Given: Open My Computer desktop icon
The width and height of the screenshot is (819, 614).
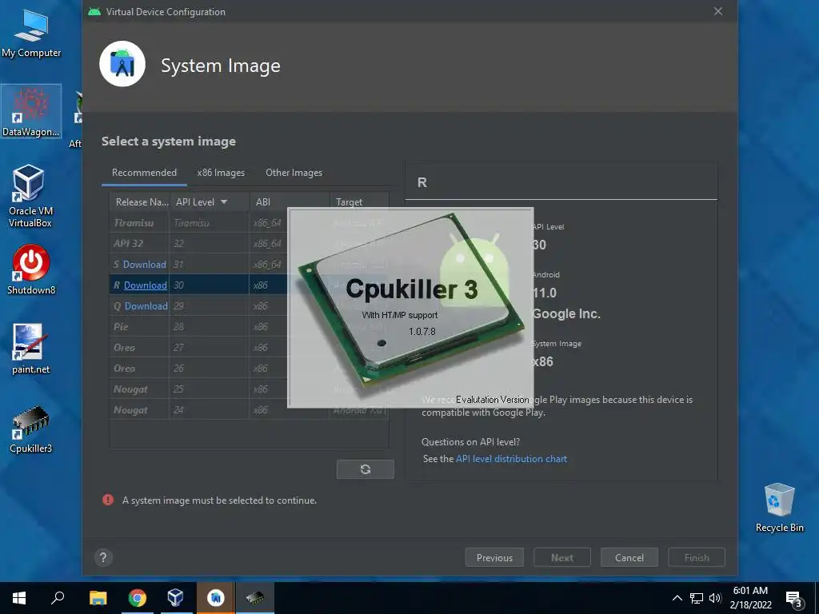Looking at the screenshot, I should (31, 34).
